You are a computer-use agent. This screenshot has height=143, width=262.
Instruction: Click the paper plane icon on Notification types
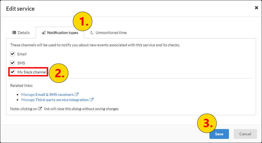(43, 33)
